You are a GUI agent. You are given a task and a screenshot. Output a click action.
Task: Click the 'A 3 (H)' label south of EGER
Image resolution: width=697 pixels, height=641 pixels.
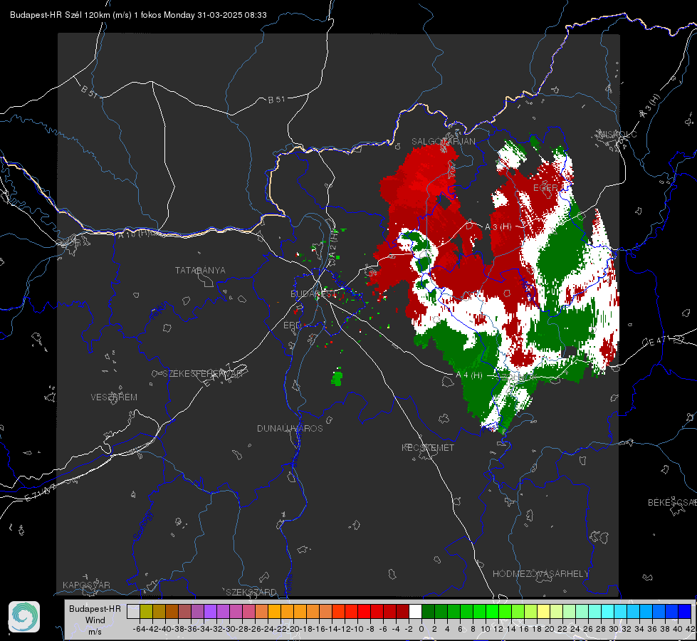tap(498, 227)
